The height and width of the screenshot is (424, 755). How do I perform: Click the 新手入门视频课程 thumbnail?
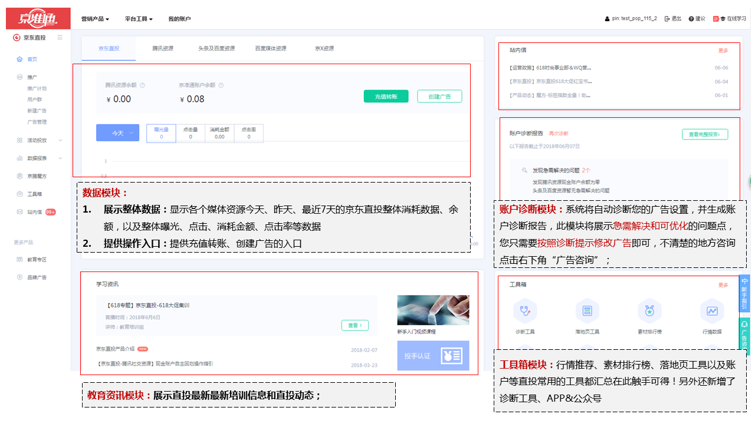433,310
